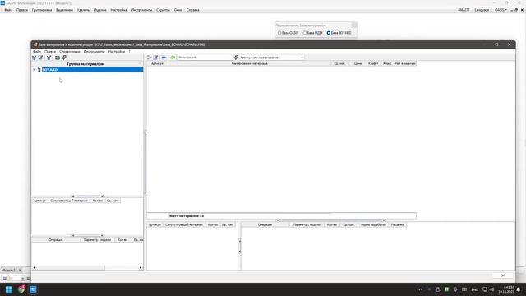Viewport: 526px width, 296px height.
Task: Click the filter input field
Action: [x=205, y=58]
